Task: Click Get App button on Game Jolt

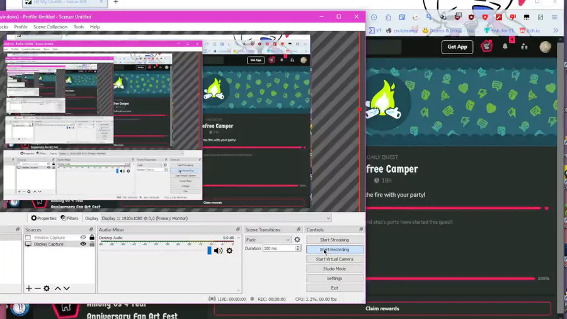Action: (x=457, y=47)
